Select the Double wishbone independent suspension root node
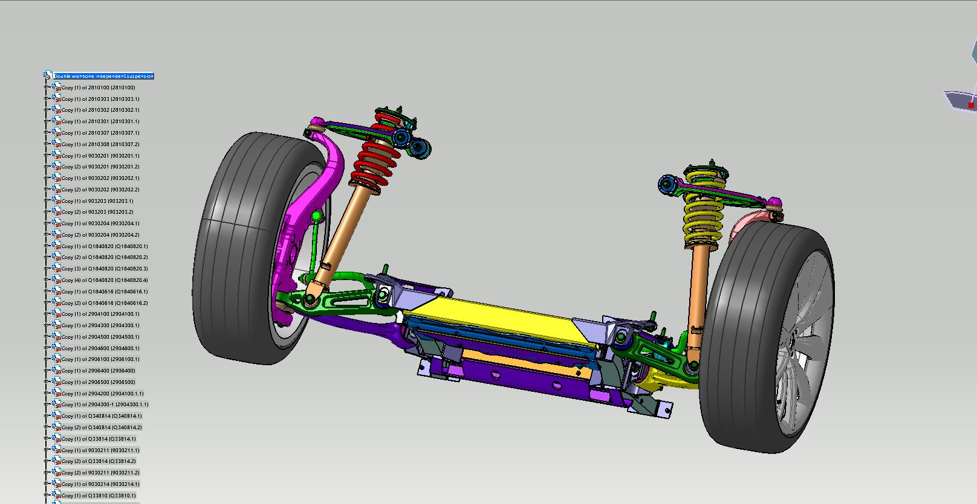The image size is (977, 504). pos(104,76)
